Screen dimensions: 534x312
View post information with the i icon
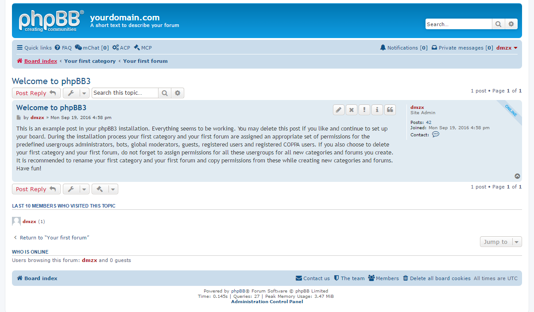coord(377,110)
